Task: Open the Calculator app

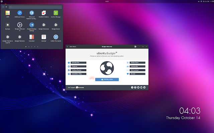Action: (x=32, y=37)
